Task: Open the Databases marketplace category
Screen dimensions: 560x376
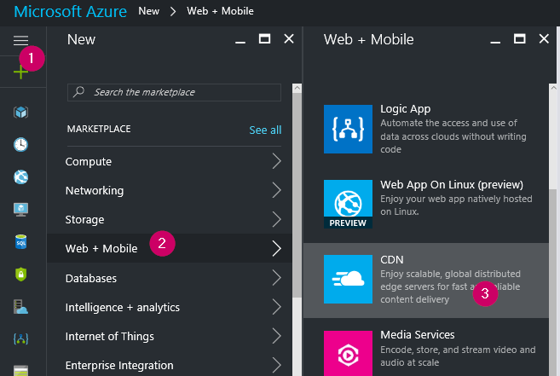Action: 91,278
